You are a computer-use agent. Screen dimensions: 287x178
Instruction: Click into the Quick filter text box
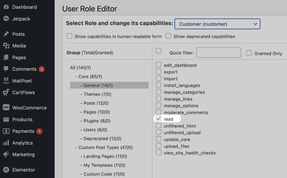219,53
